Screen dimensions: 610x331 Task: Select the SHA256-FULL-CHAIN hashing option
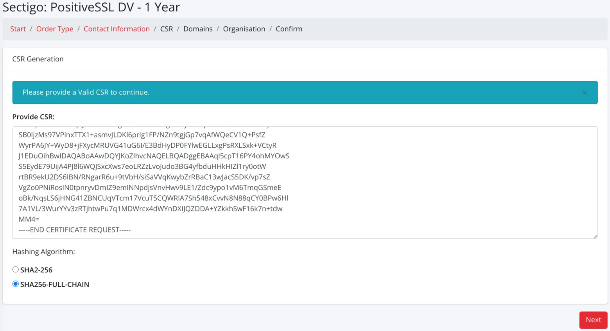[x=16, y=284]
